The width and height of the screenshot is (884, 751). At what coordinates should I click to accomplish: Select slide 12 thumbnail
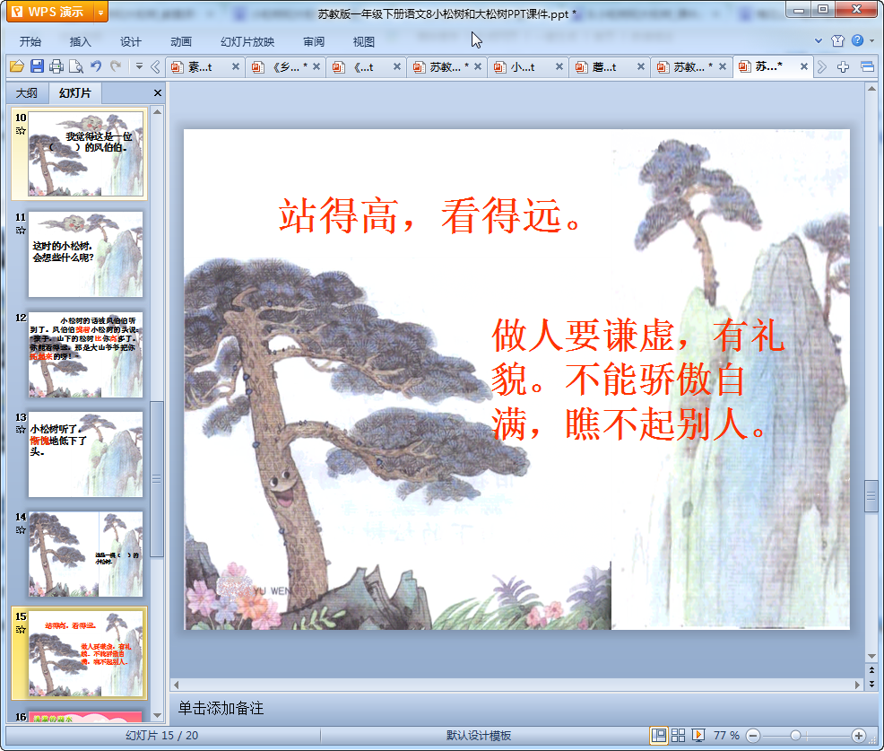86,354
